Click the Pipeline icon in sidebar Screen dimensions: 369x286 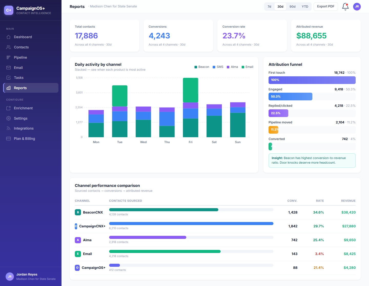click(x=8, y=57)
